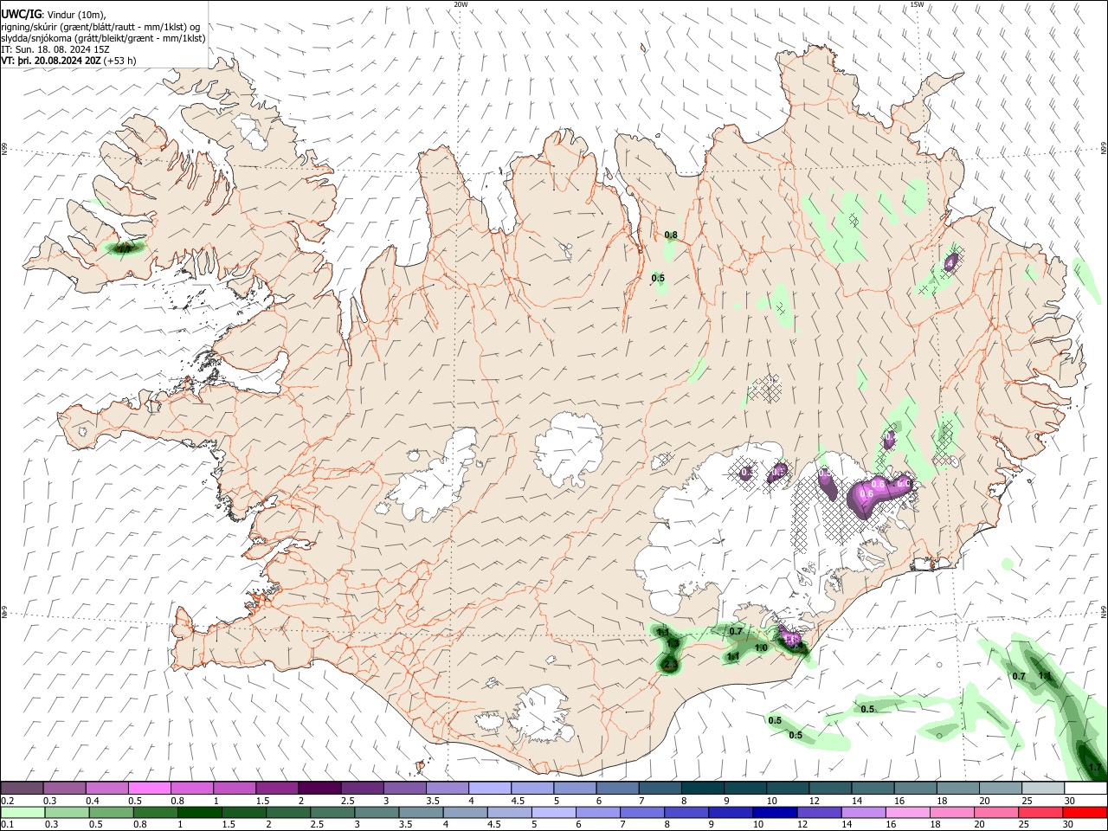Click the 'IT: Sun. 18. 08. 2024 15Z' line

coord(55,49)
